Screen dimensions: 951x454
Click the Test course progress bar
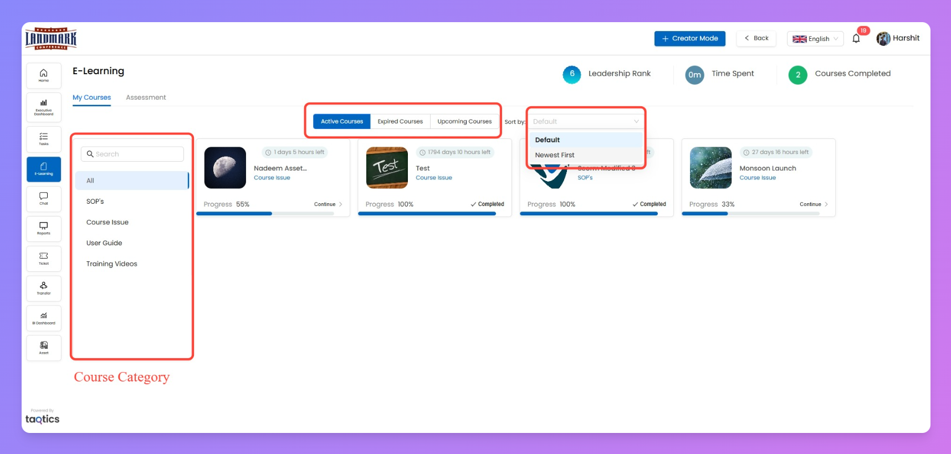(427, 214)
